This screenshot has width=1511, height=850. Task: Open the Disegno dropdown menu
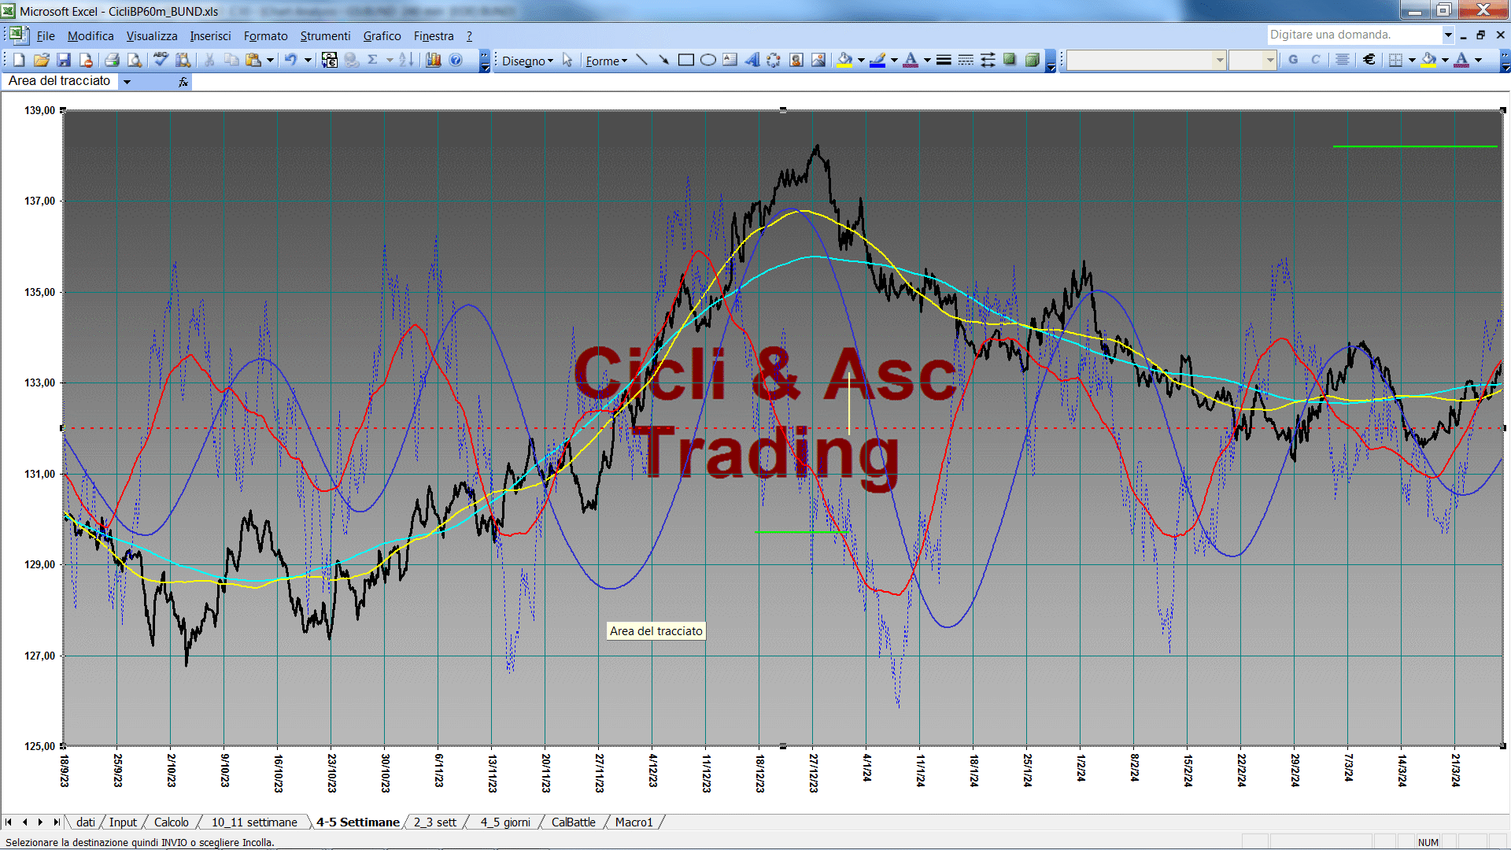[527, 61]
